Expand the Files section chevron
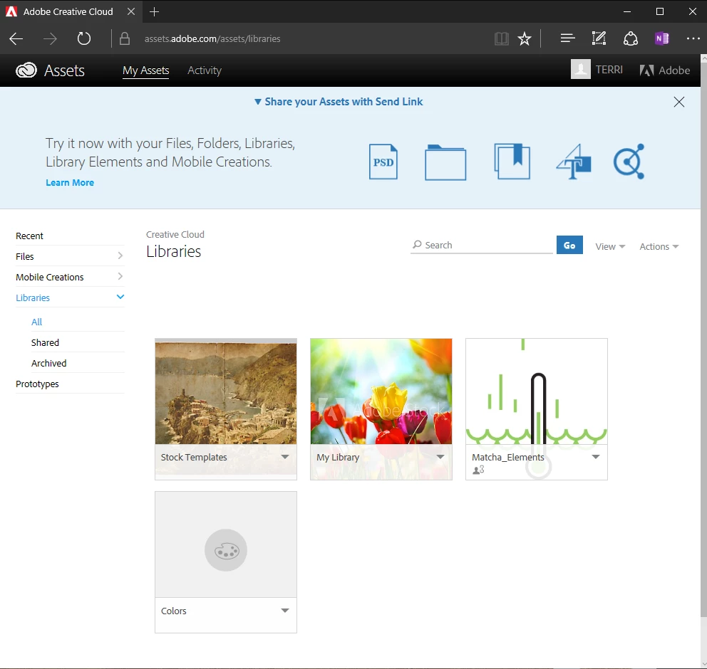Image resolution: width=707 pixels, height=669 pixels. (x=120, y=256)
